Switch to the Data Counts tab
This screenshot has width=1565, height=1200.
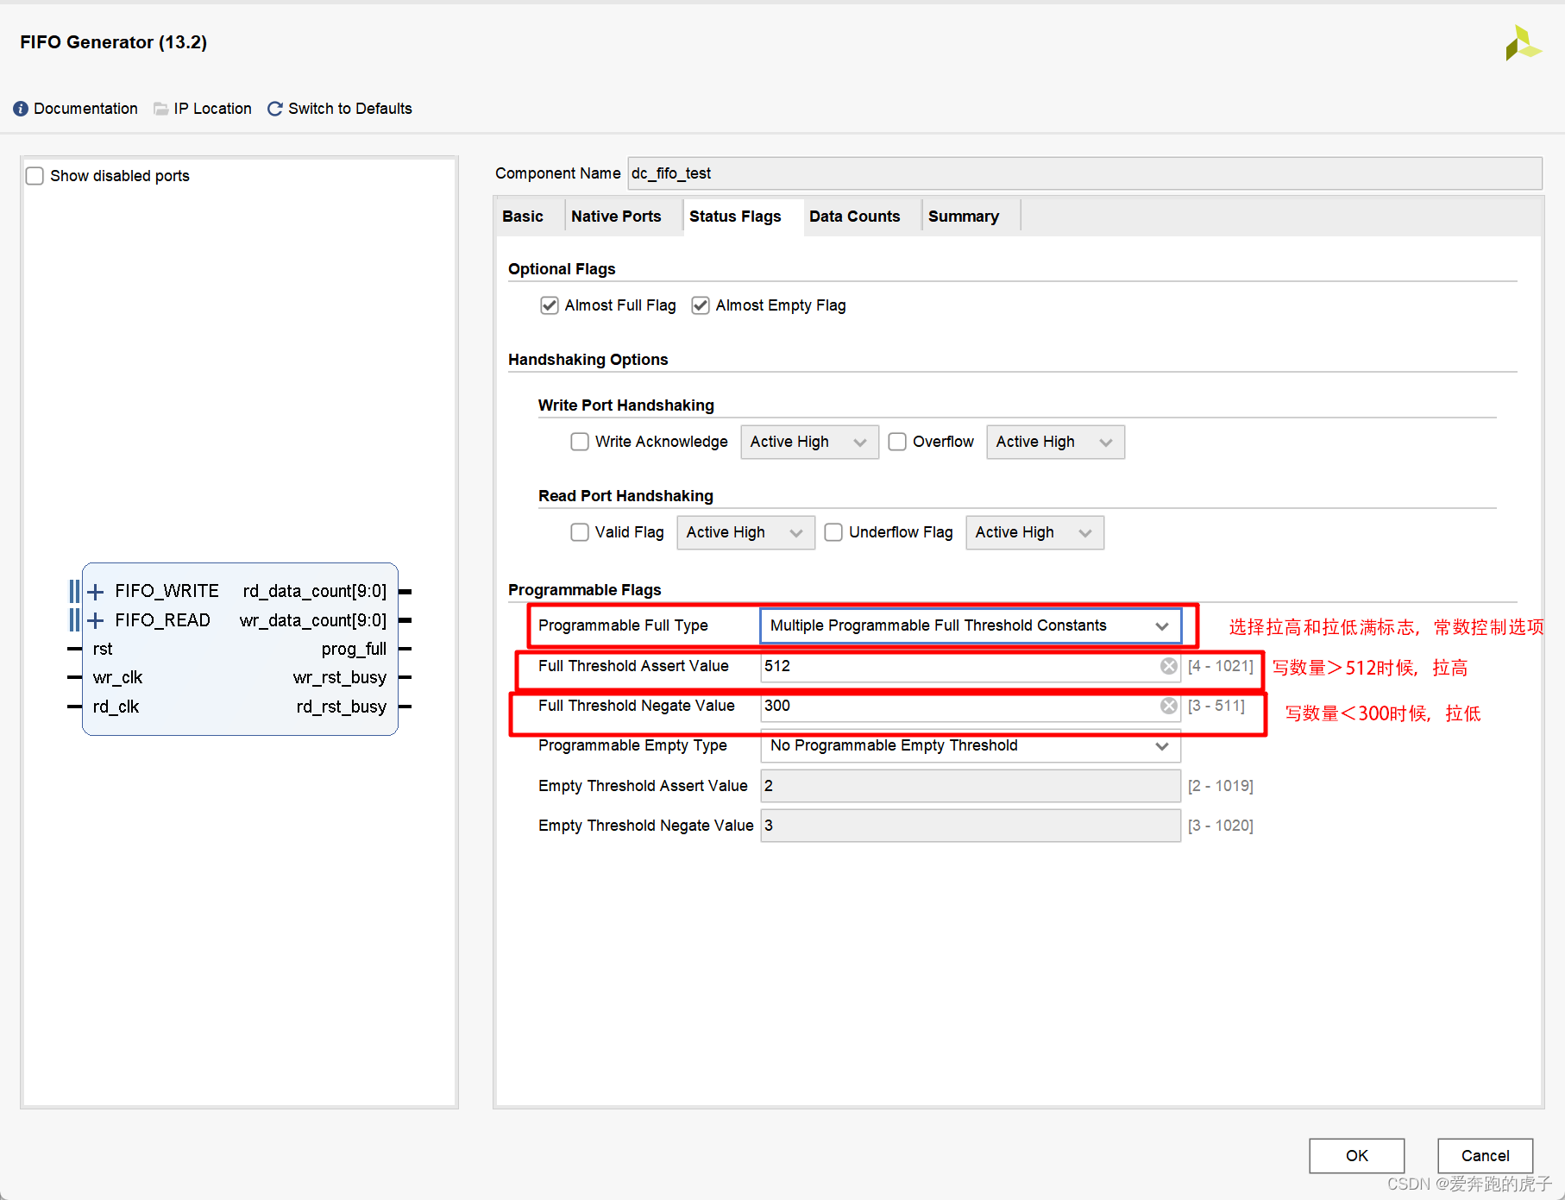854,217
